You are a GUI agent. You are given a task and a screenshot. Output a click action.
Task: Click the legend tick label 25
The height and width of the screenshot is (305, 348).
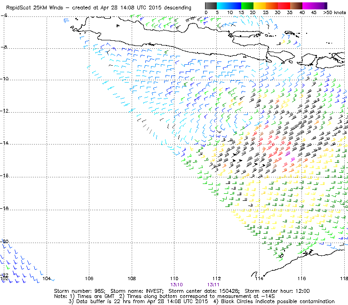(x=266, y=13)
